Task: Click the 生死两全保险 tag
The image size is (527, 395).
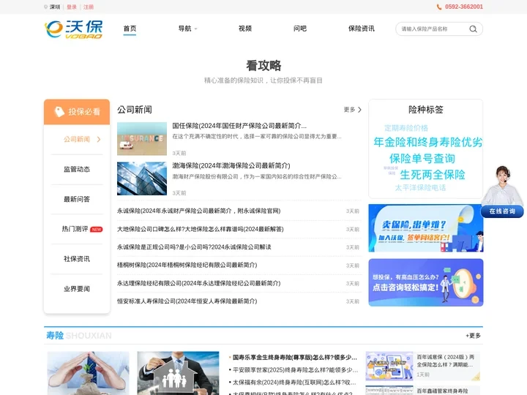Action: tap(433, 175)
